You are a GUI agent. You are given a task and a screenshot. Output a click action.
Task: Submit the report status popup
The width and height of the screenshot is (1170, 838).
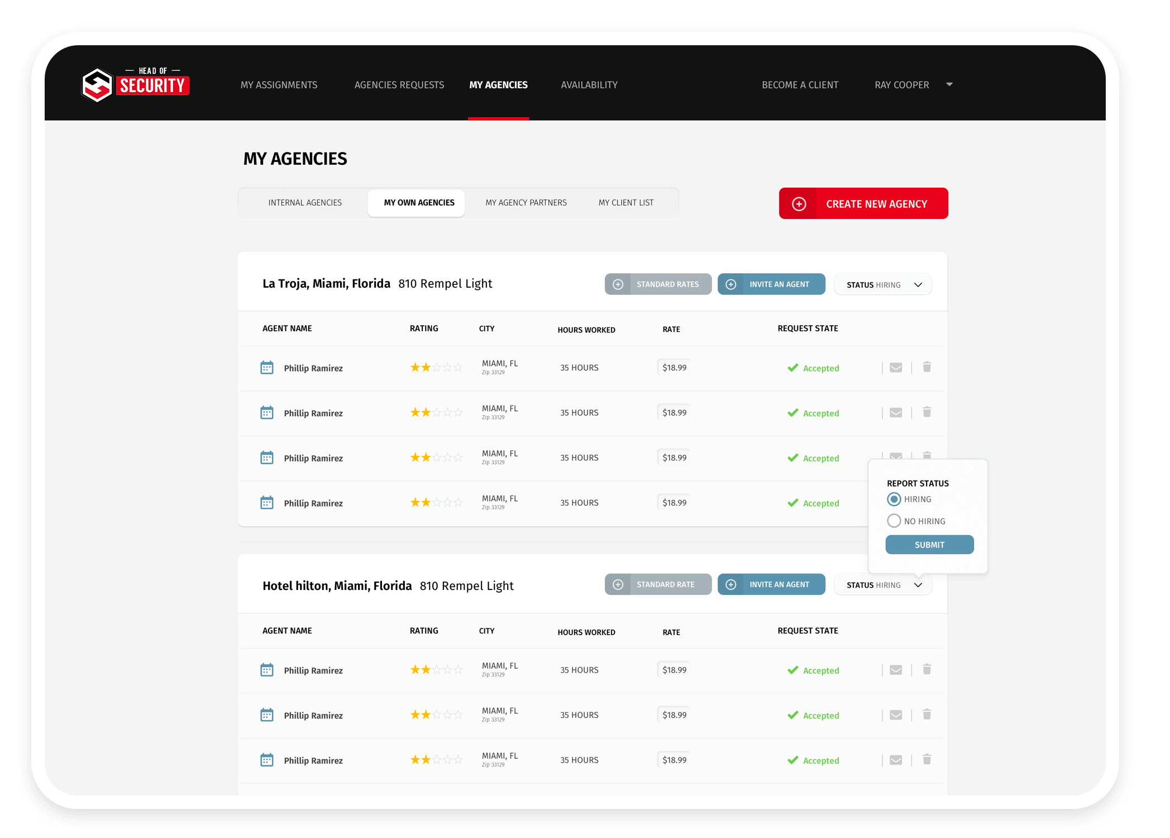pyautogui.click(x=929, y=545)
